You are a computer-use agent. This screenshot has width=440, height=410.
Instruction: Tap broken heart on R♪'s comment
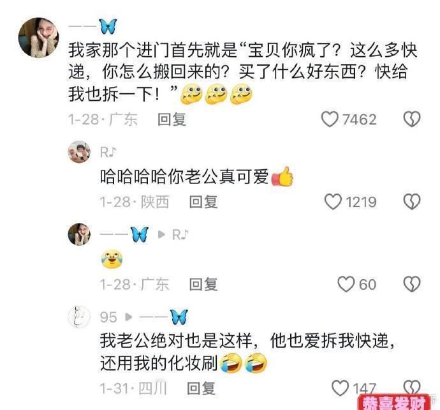412,202
